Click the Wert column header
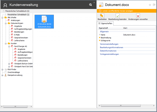157x112 pixels. [139, 28]
